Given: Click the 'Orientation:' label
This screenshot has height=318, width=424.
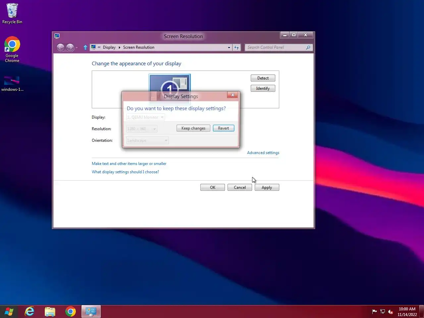Looking at the screenshot, I should (x=102, y=140).
